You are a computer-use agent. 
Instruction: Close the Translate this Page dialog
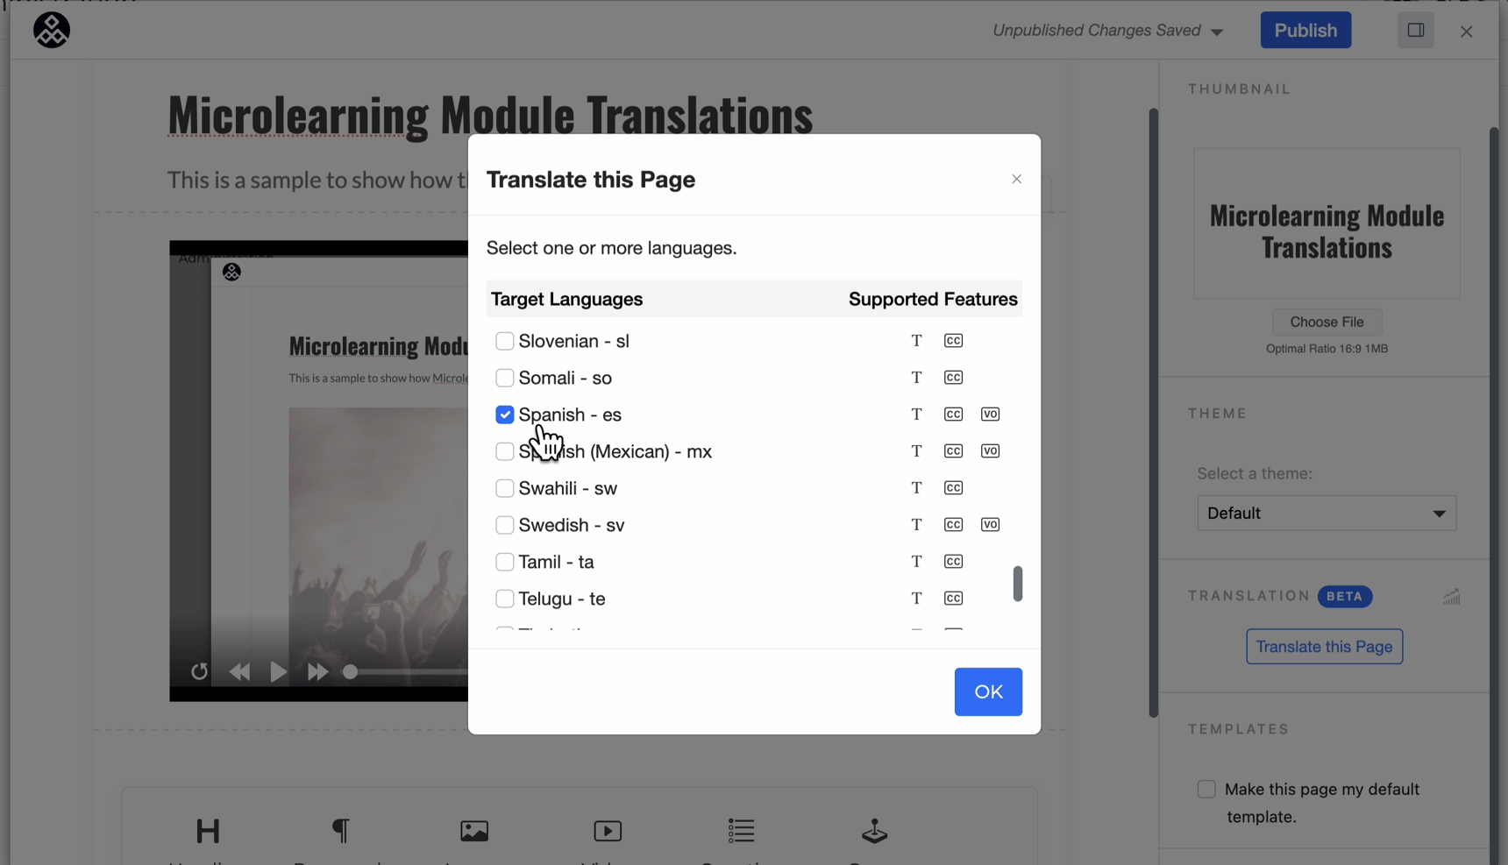click(x=1017, y=179)
